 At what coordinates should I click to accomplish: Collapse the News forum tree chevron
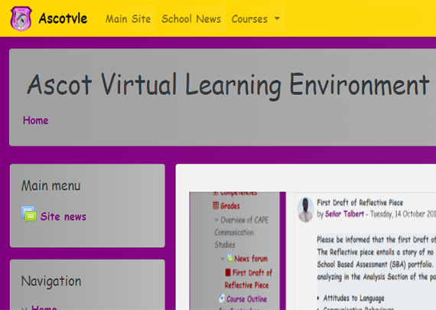coord(223,259)
